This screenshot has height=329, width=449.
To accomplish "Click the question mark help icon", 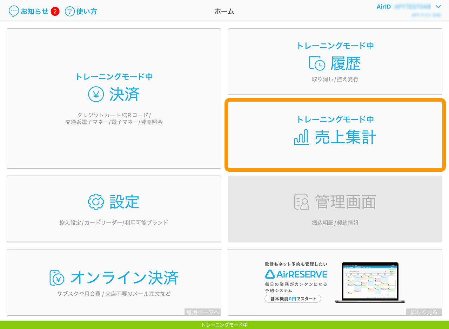I will coord(69,11).
